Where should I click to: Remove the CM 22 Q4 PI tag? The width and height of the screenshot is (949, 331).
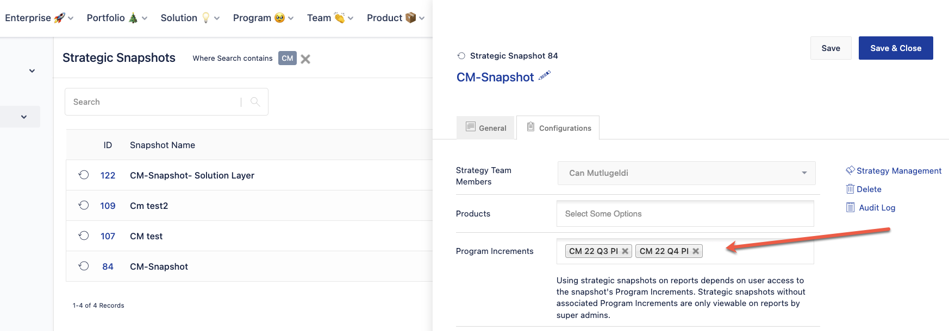696,251
